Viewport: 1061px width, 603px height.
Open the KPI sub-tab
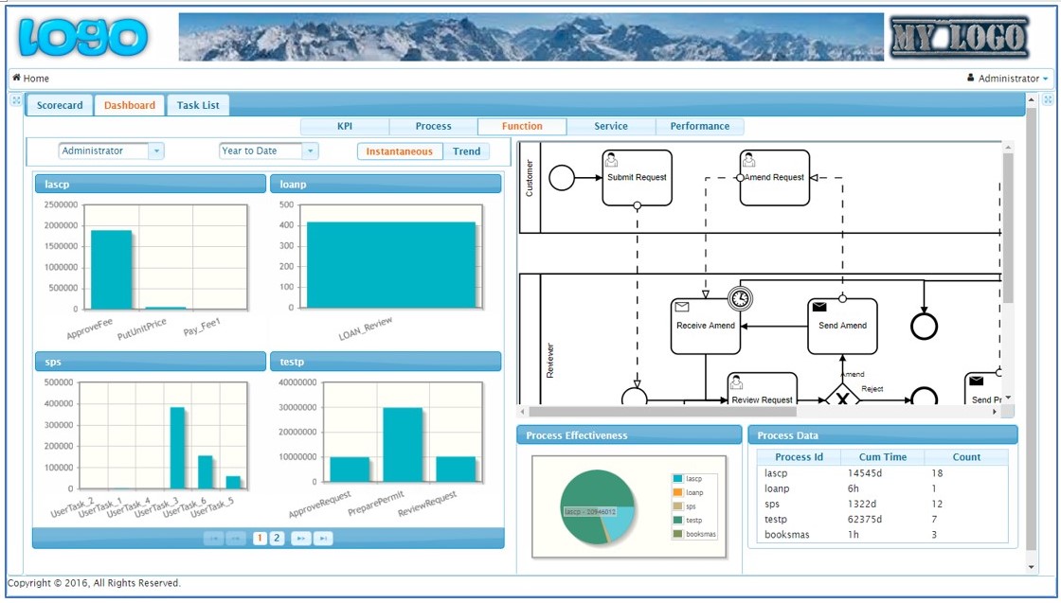[x=345, y=127]
